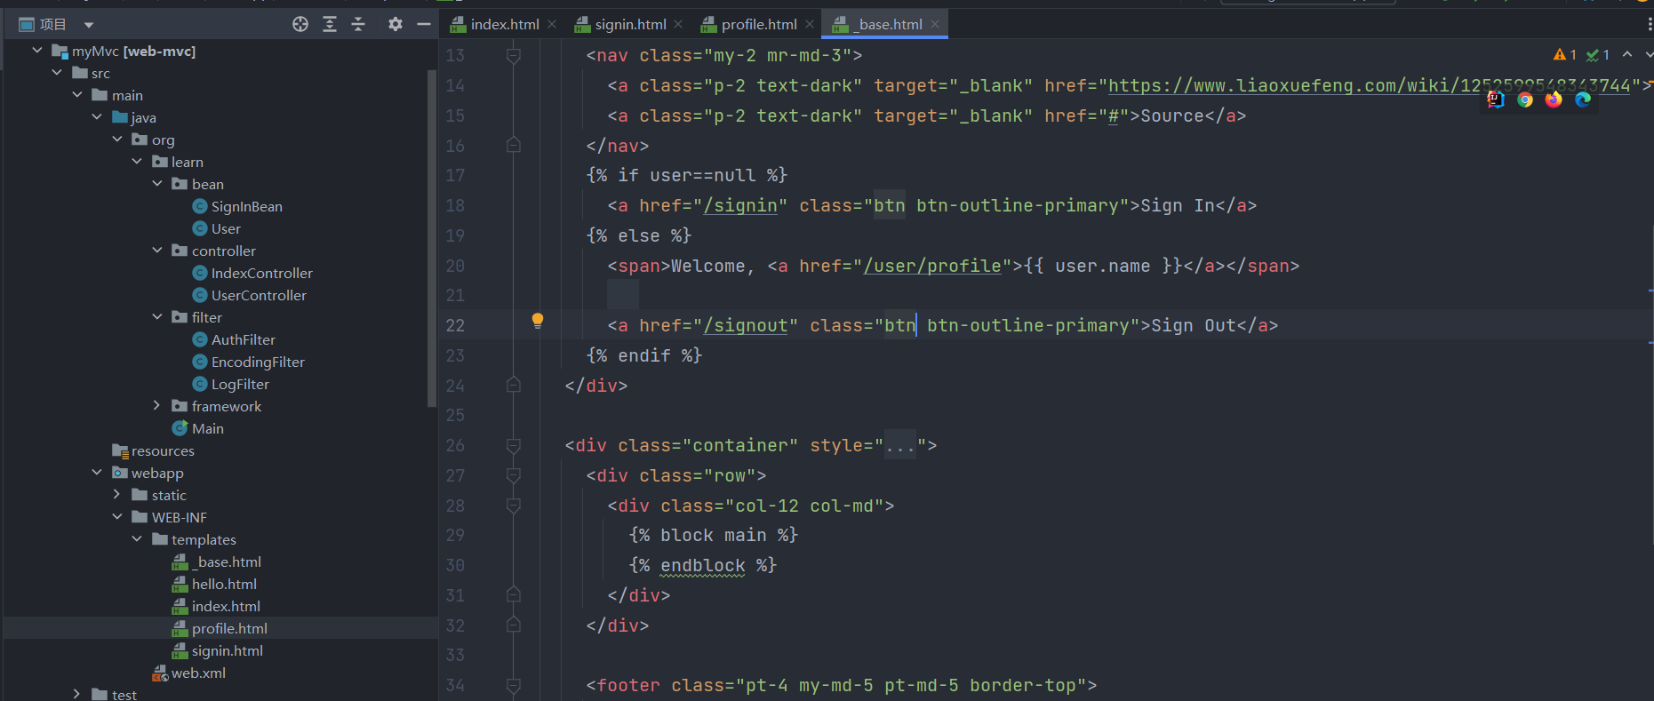Open IndexController in the tree
This screenshot has height=701, width=1654.
(x=261, y=273)
